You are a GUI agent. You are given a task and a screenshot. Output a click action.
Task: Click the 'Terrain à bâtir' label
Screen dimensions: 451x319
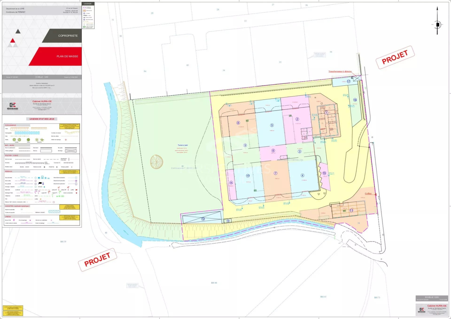pyautogui.click(x=183, y=145)
